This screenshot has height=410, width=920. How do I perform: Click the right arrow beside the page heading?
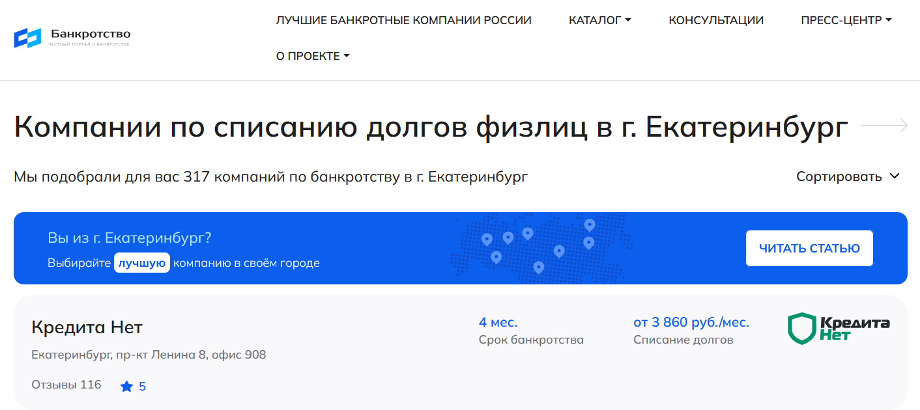click(884, 126)
